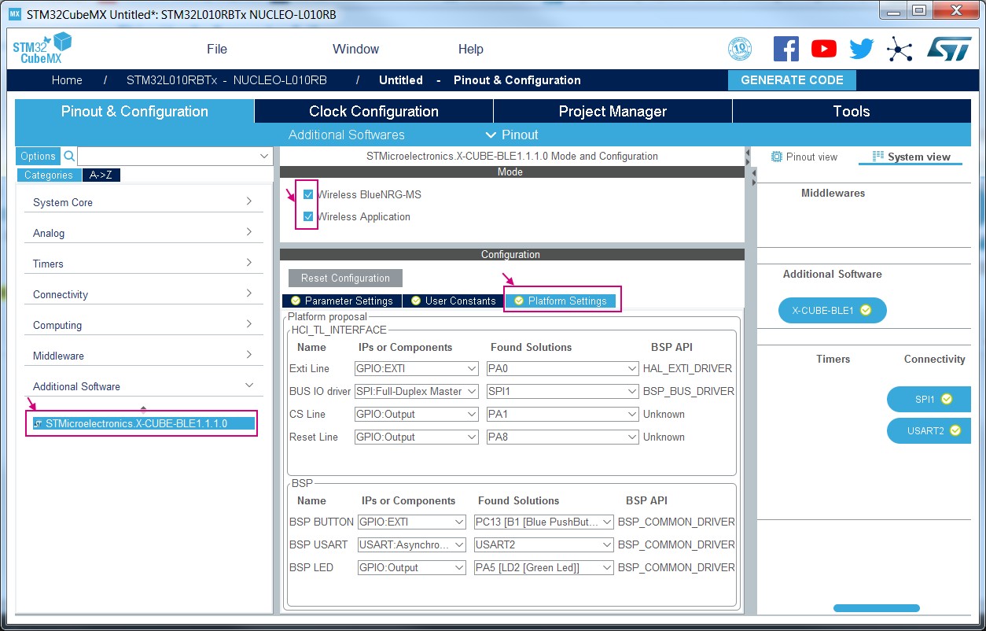Click the USART2 connectivity button
Screen dimensions: 986x631
click(929, 430)
